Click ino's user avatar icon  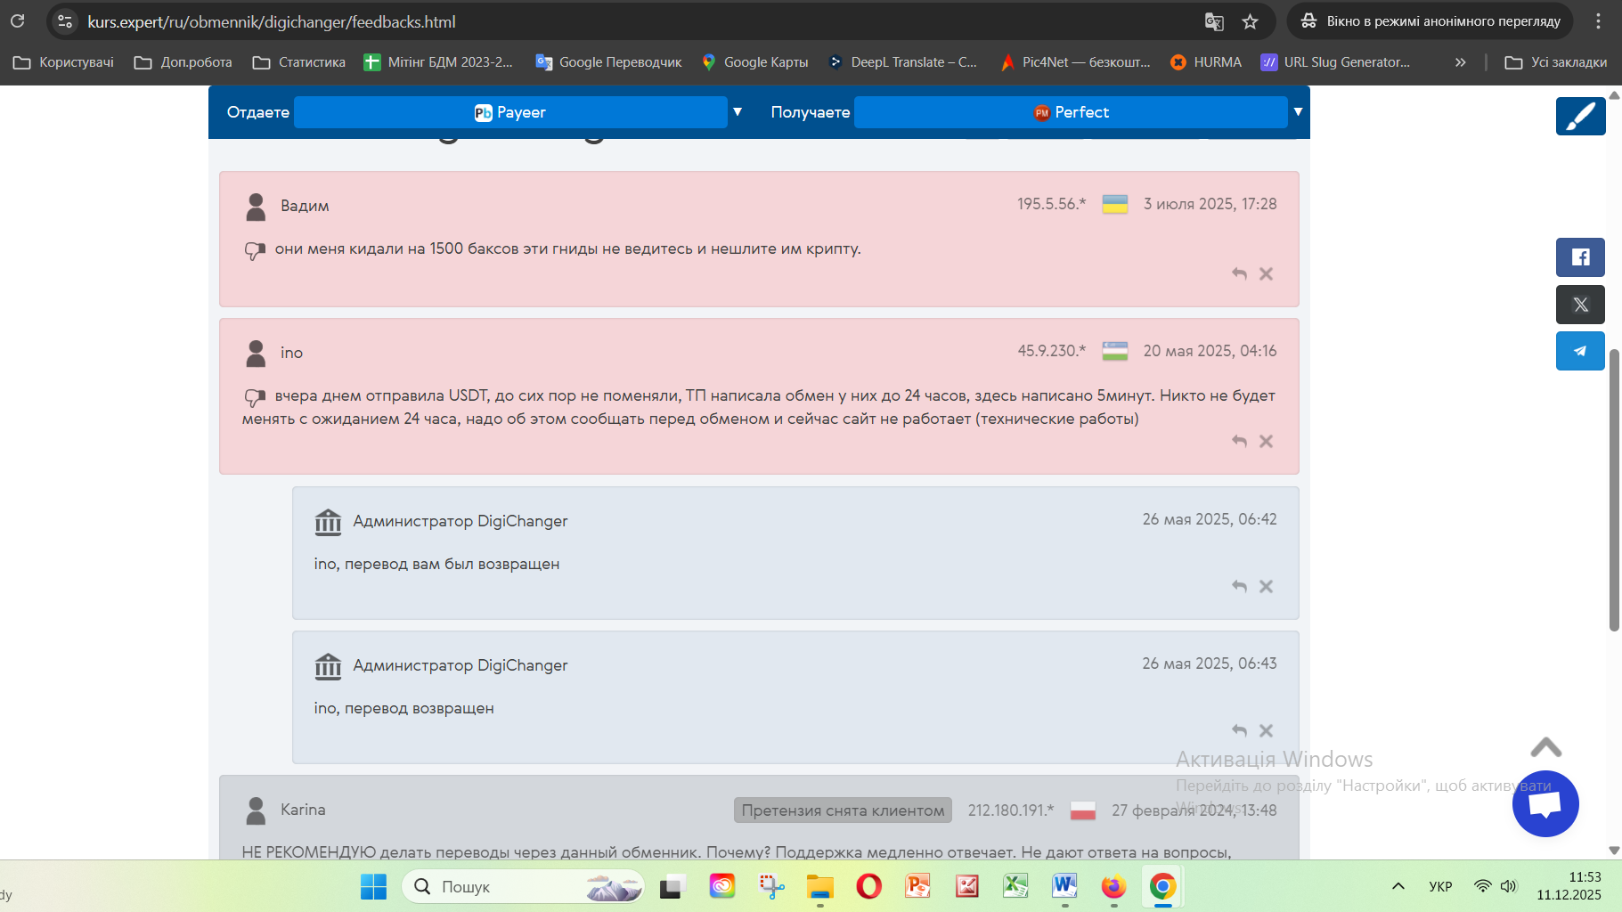click(x=256, y=354)
